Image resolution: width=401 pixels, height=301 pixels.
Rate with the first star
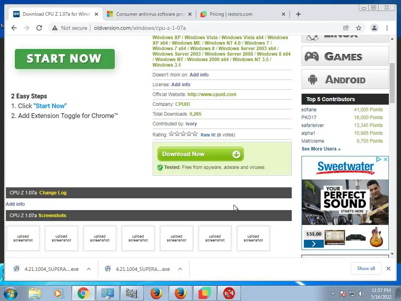tap(172, 134)
